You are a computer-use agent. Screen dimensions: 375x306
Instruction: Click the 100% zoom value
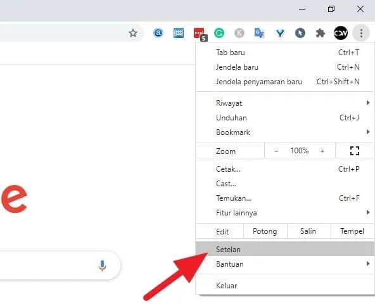(299, 151)
